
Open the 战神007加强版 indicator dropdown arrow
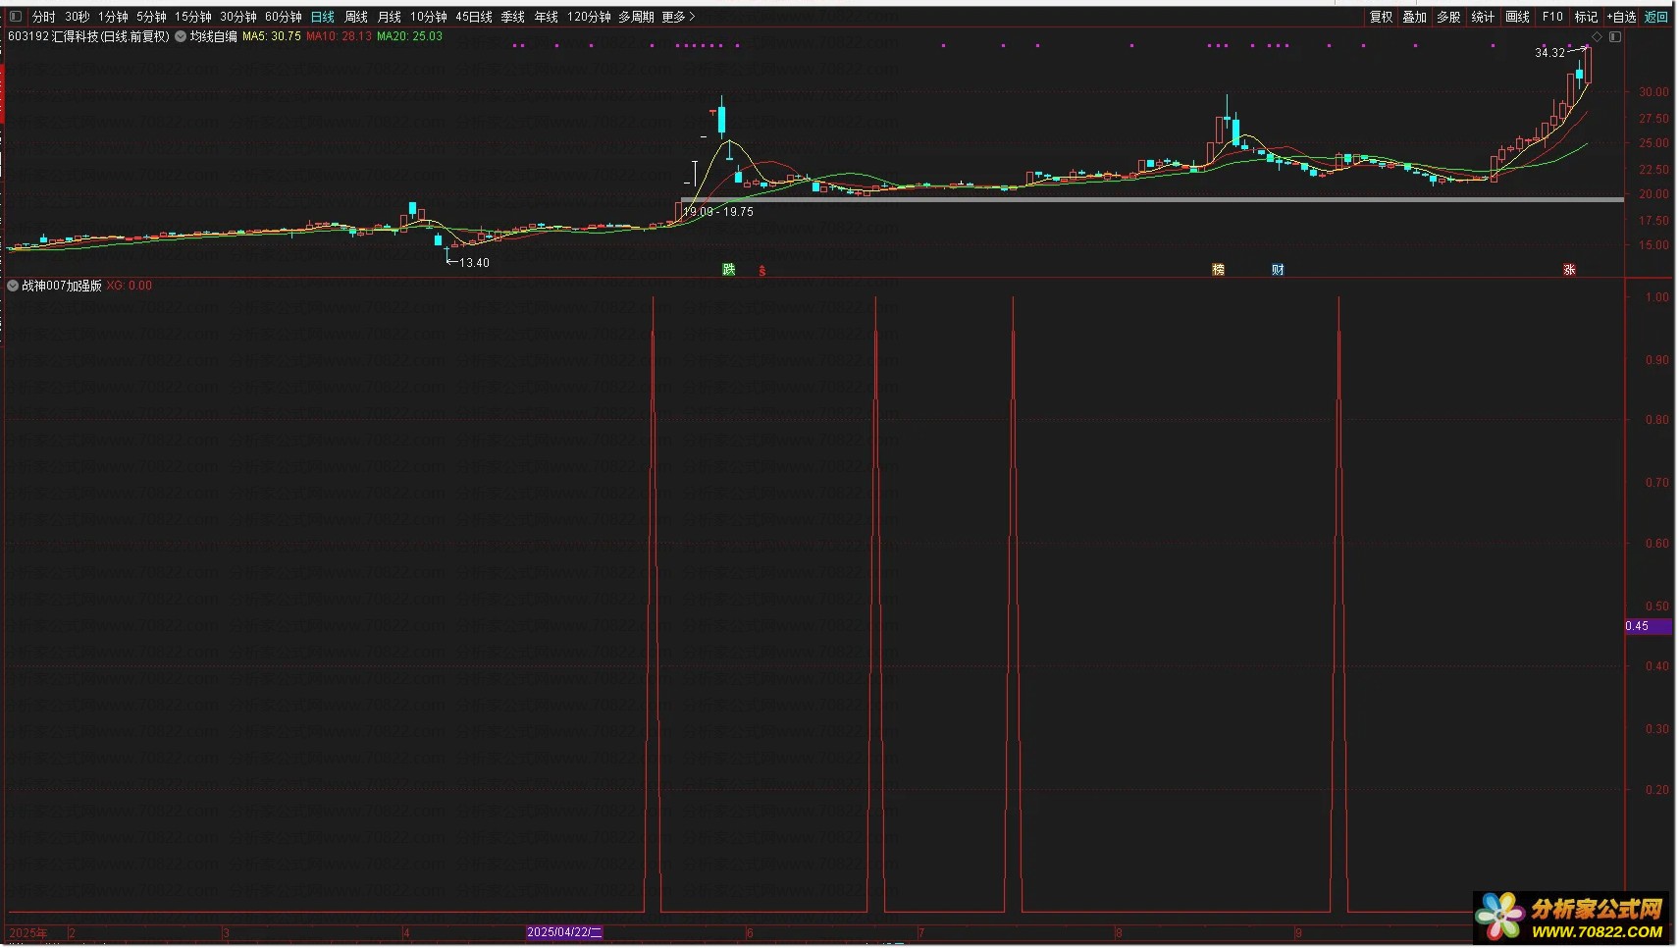coord(13,286)
